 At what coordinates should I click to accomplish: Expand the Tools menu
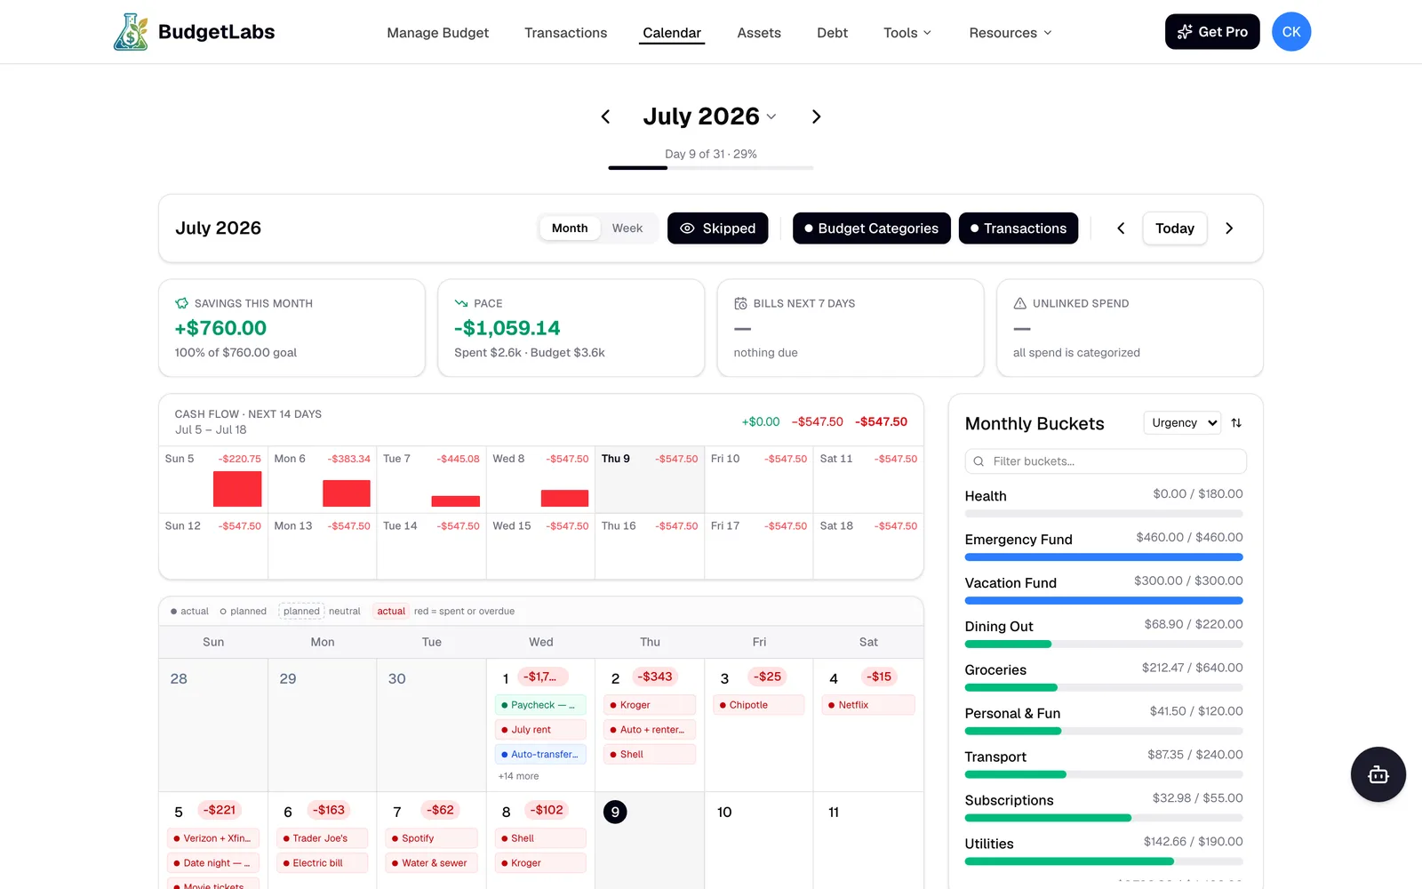907,33
